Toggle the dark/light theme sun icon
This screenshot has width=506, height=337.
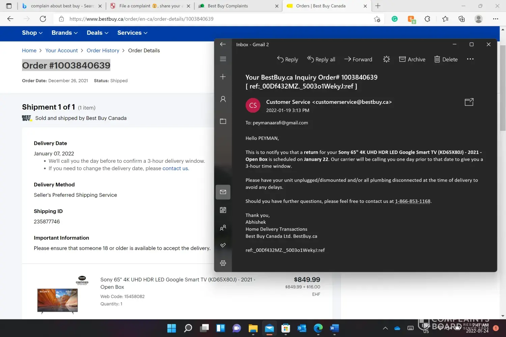pos(386,59)
